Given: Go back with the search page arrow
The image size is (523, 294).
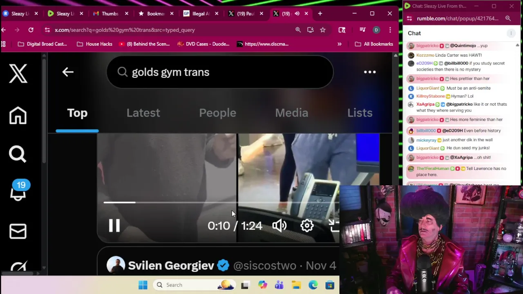Looking at the screenshot, I should pyautogui.click(x=68, y=72).
